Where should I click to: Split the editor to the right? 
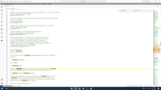tap(157, 6)
